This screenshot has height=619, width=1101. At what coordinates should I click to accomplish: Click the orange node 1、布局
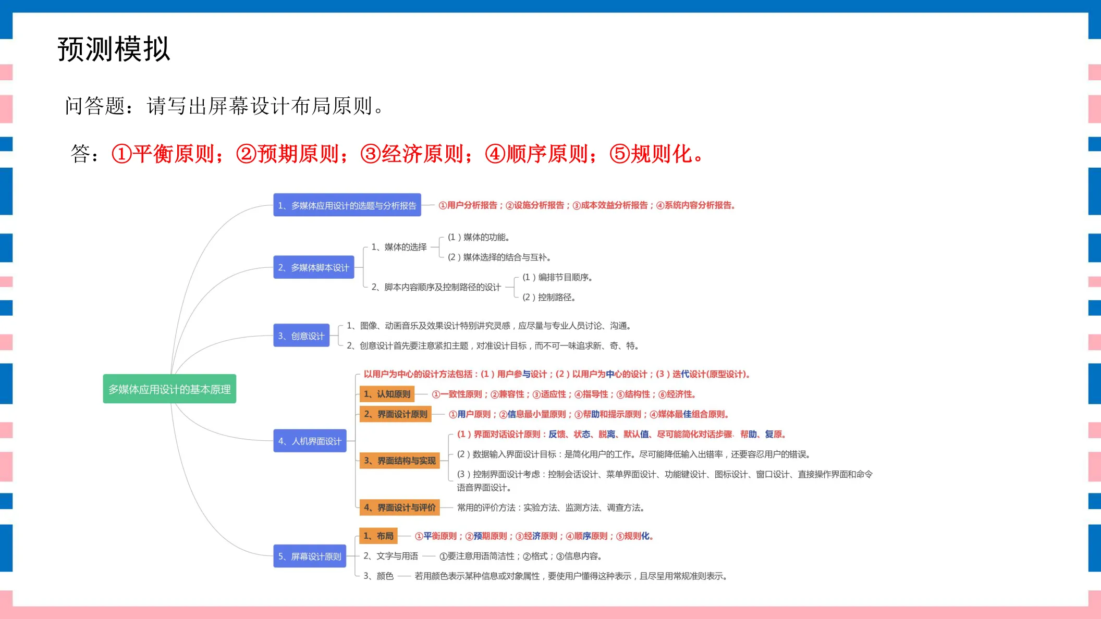coord(378,536)
